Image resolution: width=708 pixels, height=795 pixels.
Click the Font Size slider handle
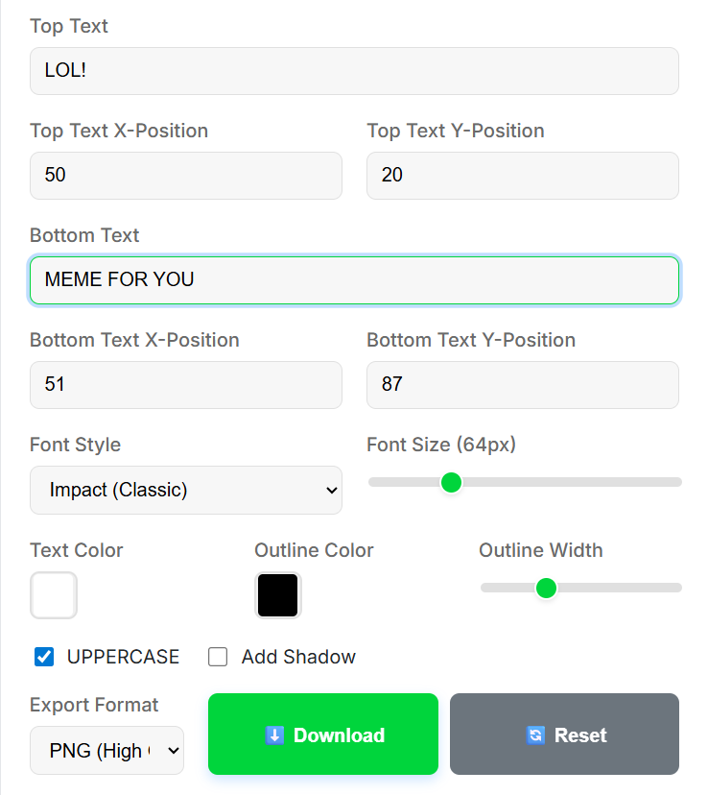coord(451,482)
